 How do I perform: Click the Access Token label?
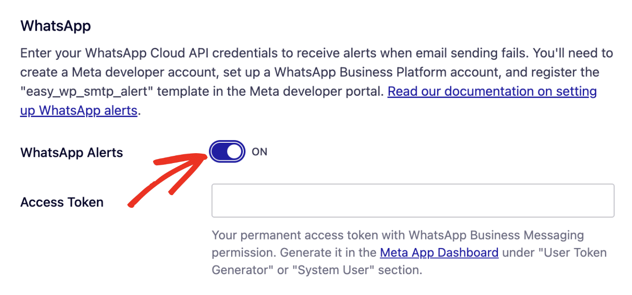coord(61,202)
